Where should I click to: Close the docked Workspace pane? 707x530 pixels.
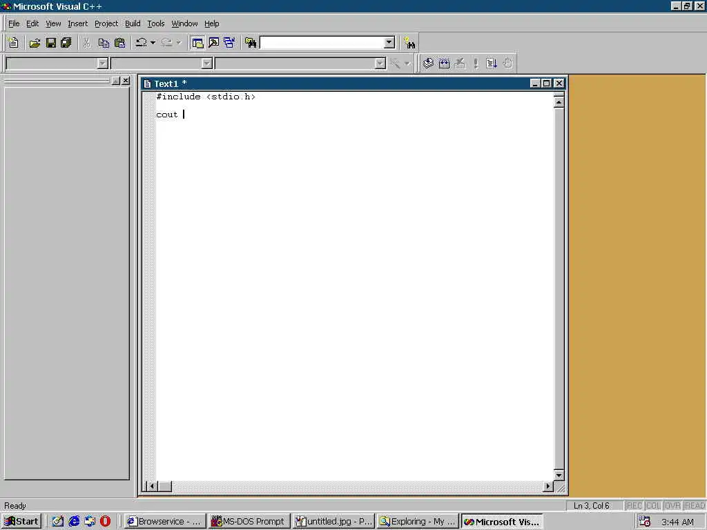[x=126, y=81]
